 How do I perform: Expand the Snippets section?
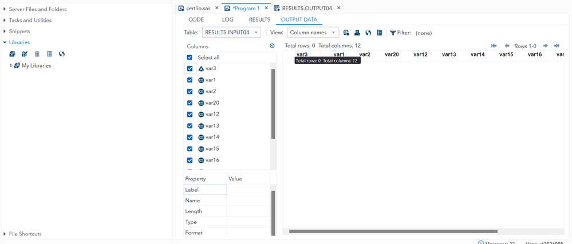(5, 32)
